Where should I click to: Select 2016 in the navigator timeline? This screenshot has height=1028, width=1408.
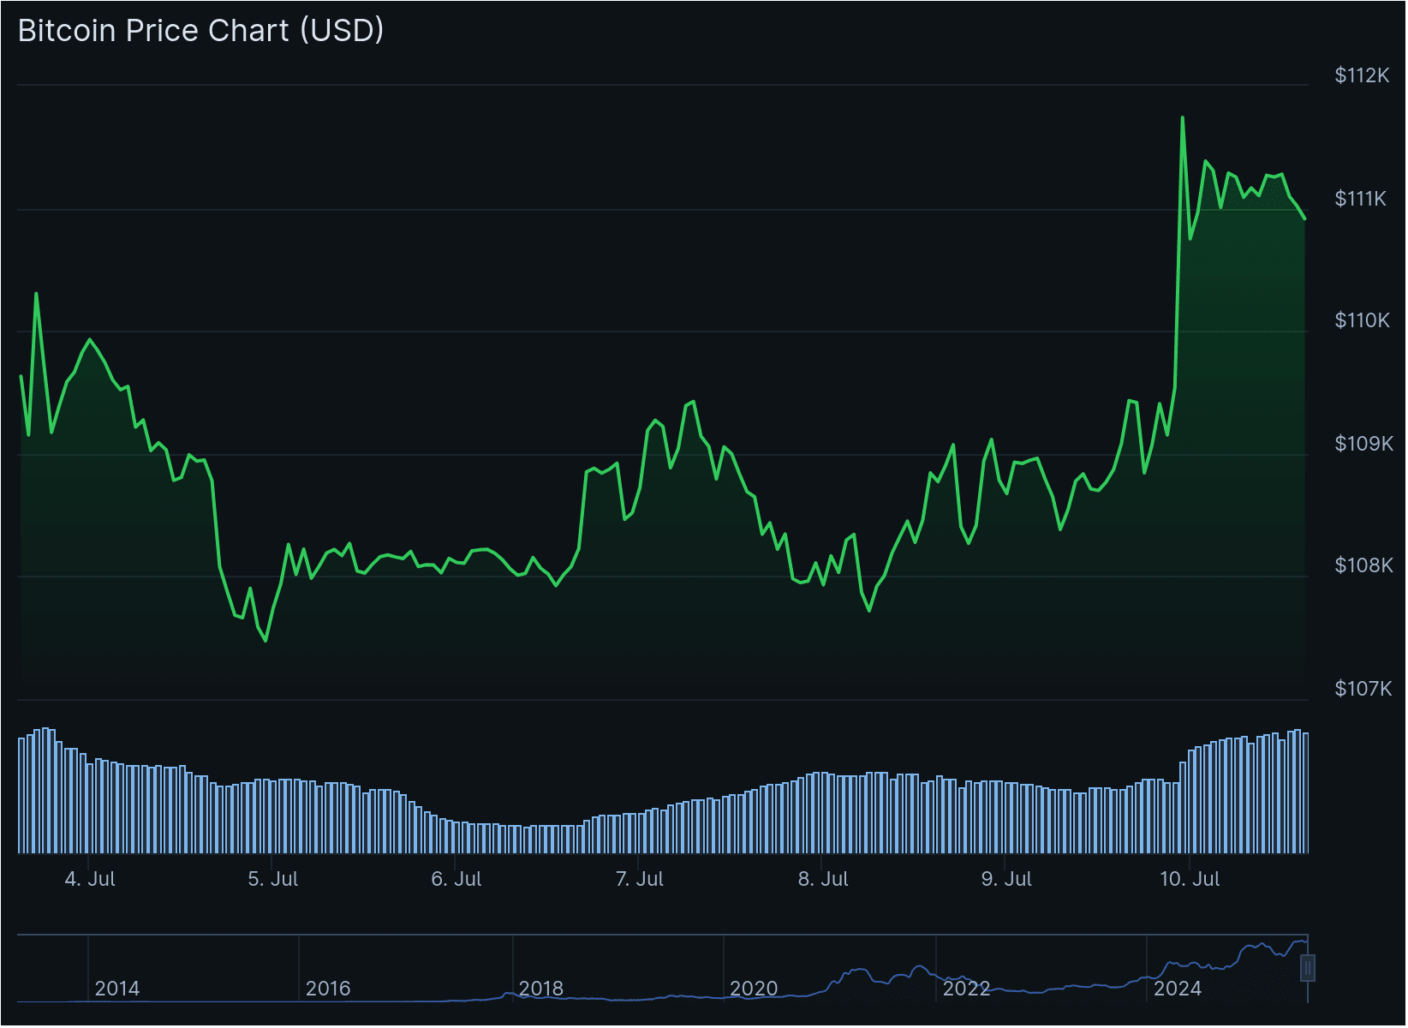(328, 989)
